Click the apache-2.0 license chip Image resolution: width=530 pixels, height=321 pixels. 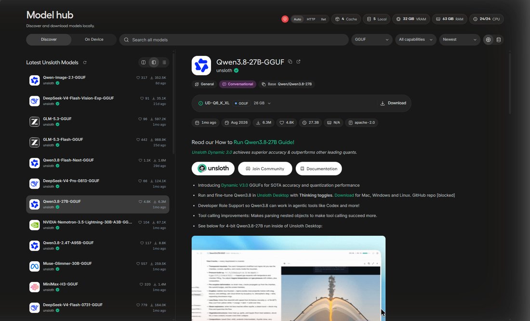[x=361, y=123]
